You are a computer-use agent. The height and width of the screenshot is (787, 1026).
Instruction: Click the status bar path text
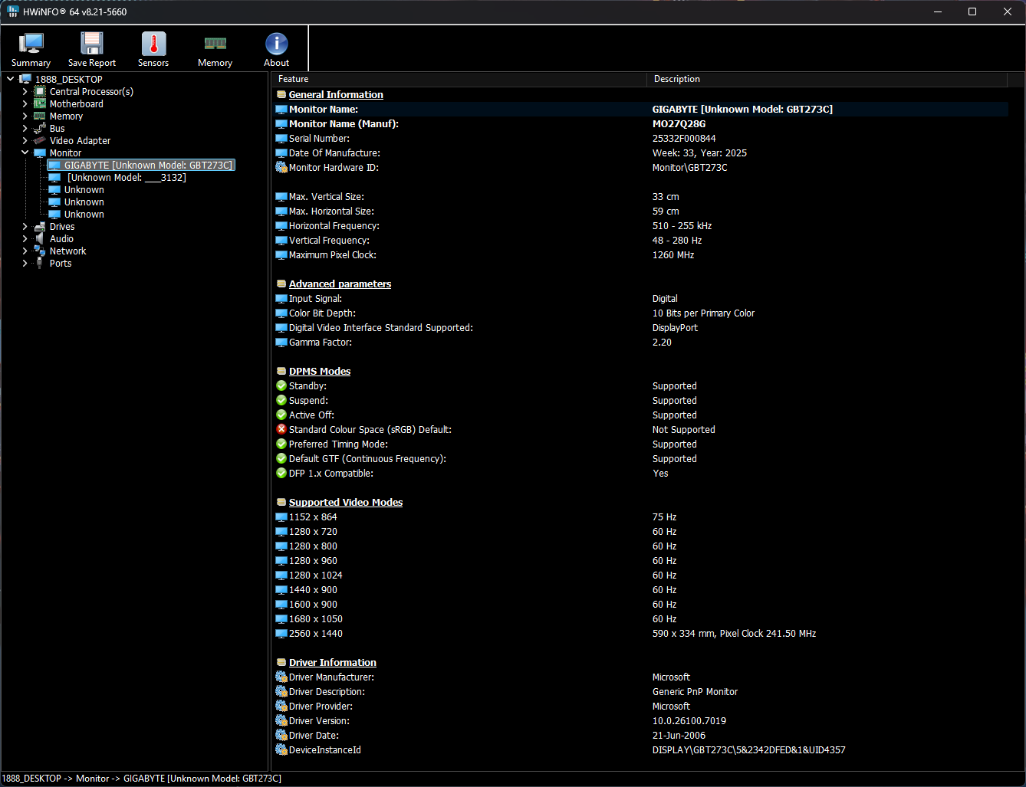point(142,778)
